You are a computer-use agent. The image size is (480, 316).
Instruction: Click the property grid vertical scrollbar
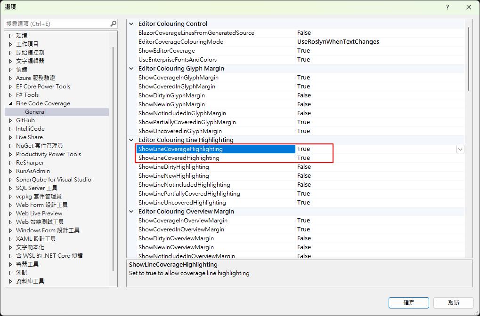tap(469, 59)
